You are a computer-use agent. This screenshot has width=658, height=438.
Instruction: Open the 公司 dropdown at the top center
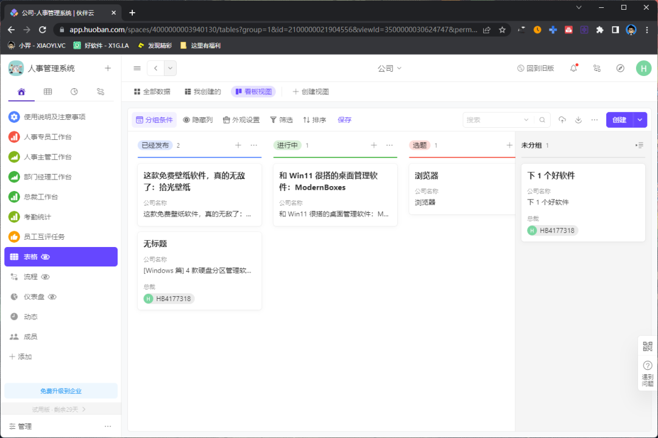[x=389, y=69]
